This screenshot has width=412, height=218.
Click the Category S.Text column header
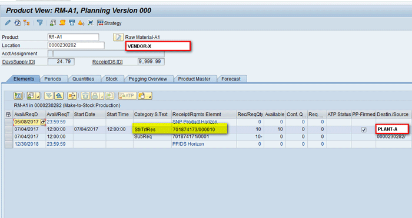pos(152,115)
